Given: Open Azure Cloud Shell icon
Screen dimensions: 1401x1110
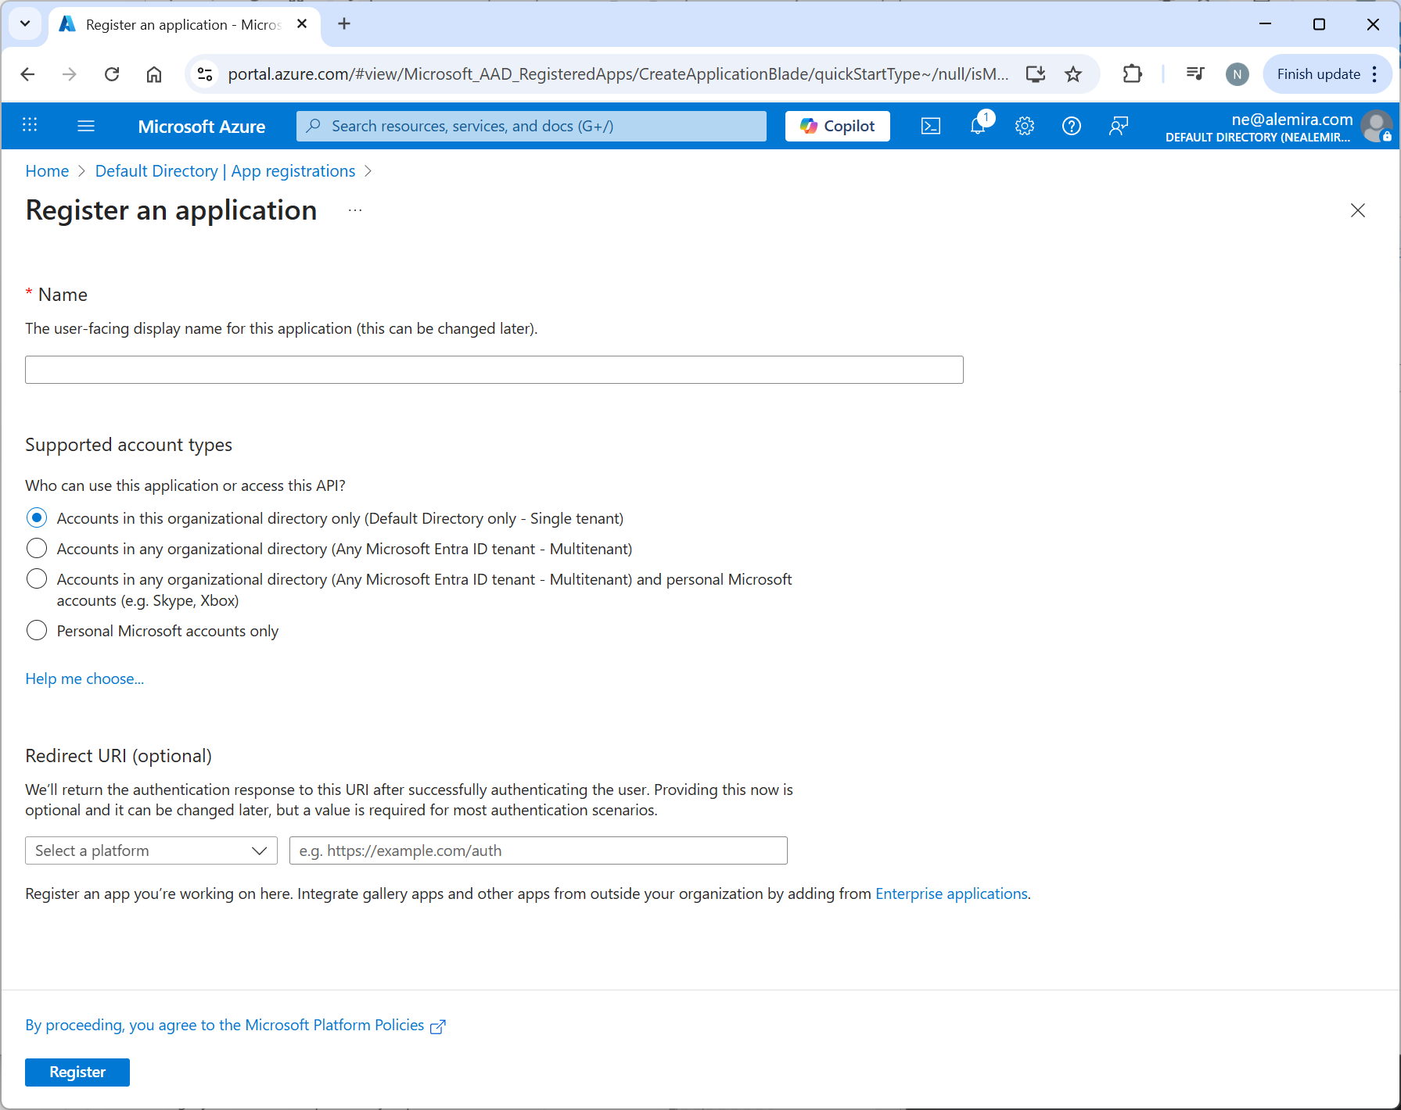Looking at the screenshot, I should (x=930, y=126).
